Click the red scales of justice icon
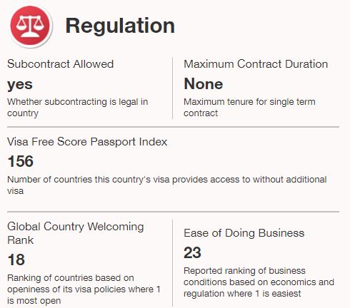 click(x=30, y=26)
